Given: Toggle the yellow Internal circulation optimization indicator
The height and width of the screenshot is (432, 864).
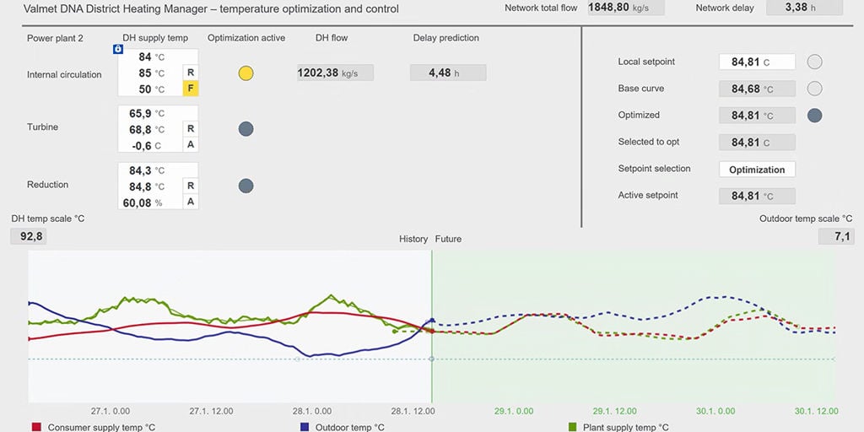Looking at the screenshot, I should [x=246, y=73].
